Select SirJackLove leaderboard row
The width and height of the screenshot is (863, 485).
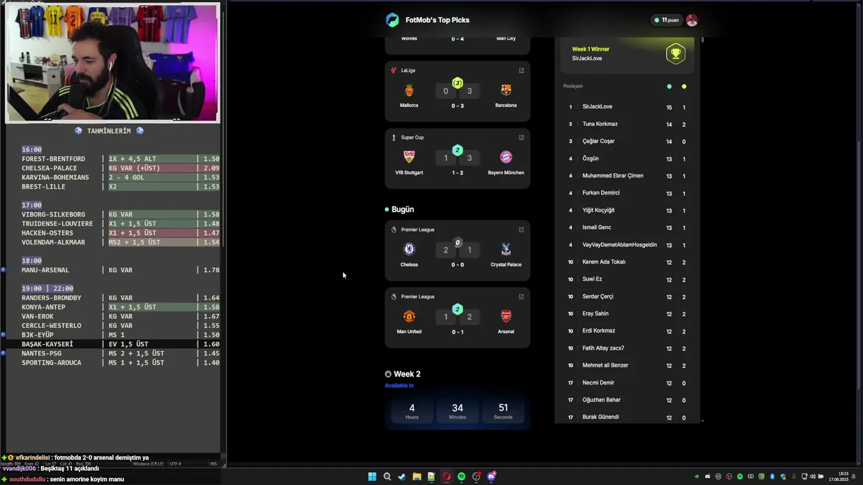(627, 107)
